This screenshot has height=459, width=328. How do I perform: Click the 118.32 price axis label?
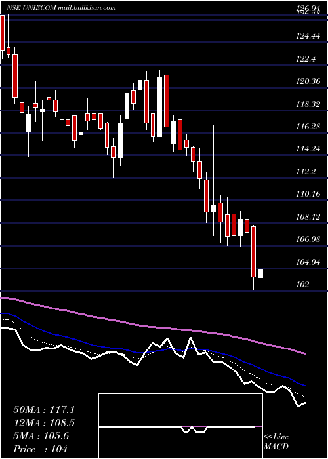click(x=308, y=104)
